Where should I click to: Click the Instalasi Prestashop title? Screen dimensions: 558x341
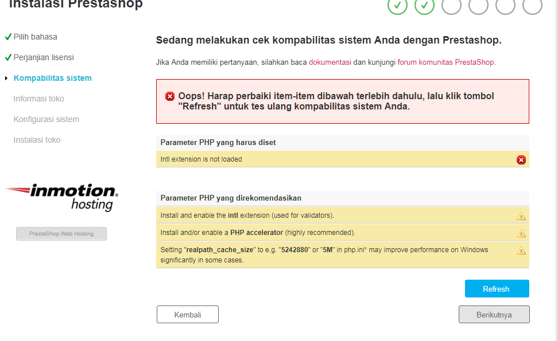[76, 4]
